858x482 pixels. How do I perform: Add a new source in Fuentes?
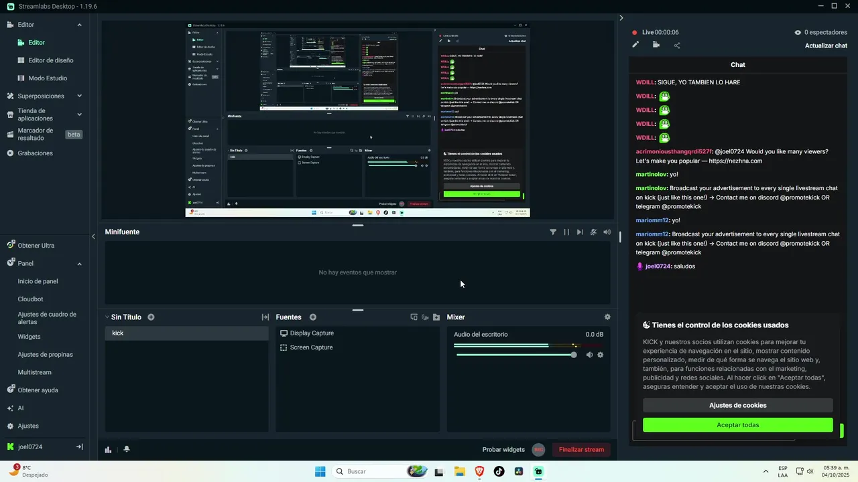(x=313, y=317)
